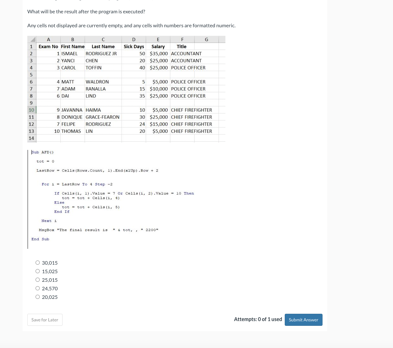Select the answer option 25,015
Image resolution: width=393 pixels, height=348 pixels.
(x=37, y=280)
